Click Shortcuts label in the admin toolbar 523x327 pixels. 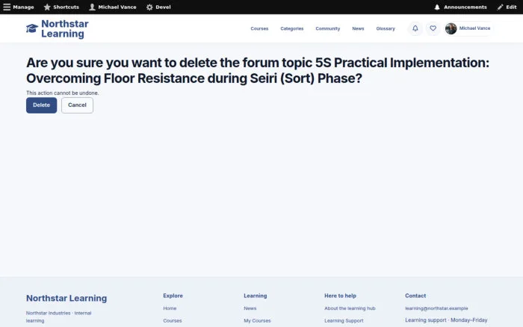point(66,7)
